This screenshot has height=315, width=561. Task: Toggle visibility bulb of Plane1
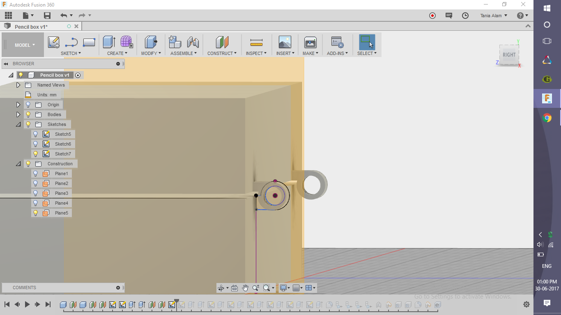pyautogui.click(x=36, y=173)
